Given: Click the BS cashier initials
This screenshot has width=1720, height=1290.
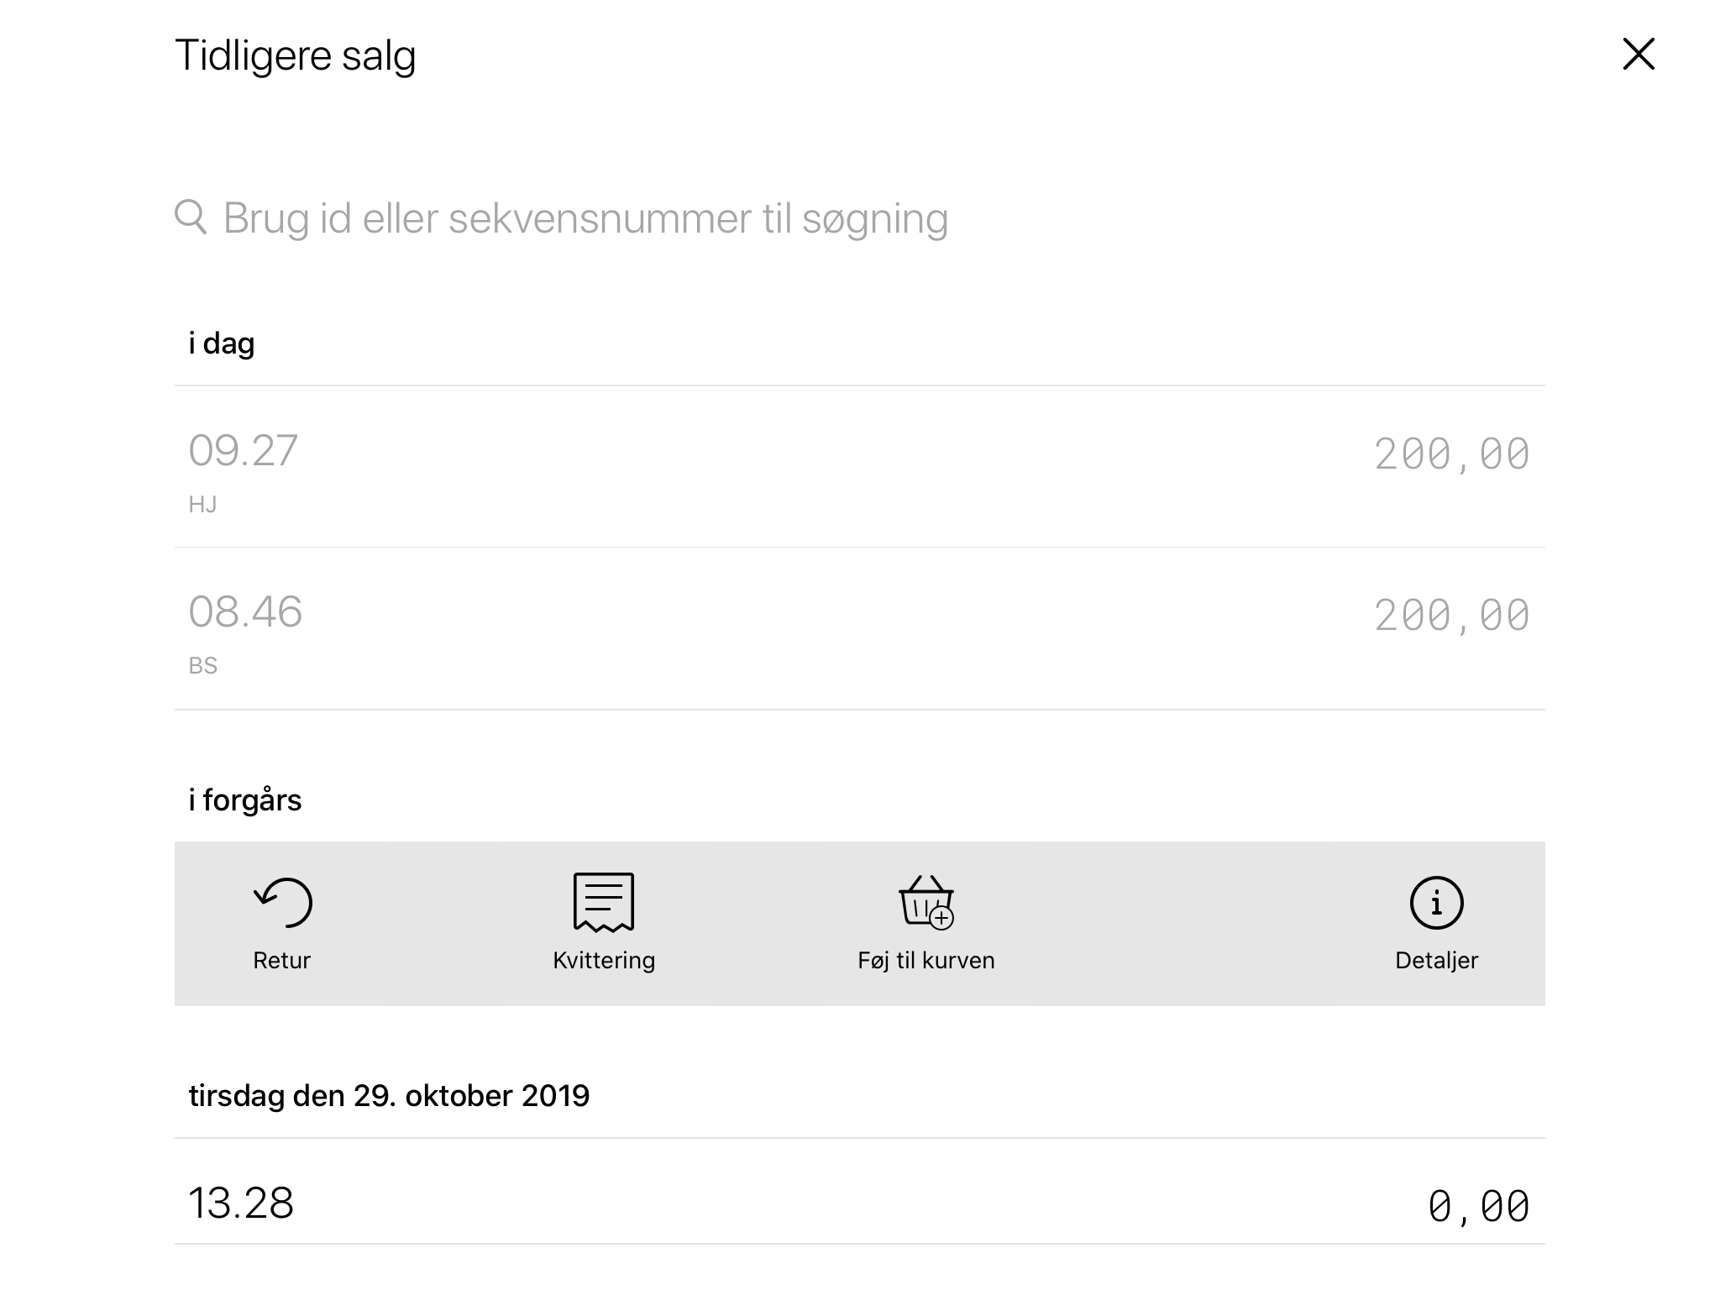Looking at the screenshot, I should [x=203, y=666].
